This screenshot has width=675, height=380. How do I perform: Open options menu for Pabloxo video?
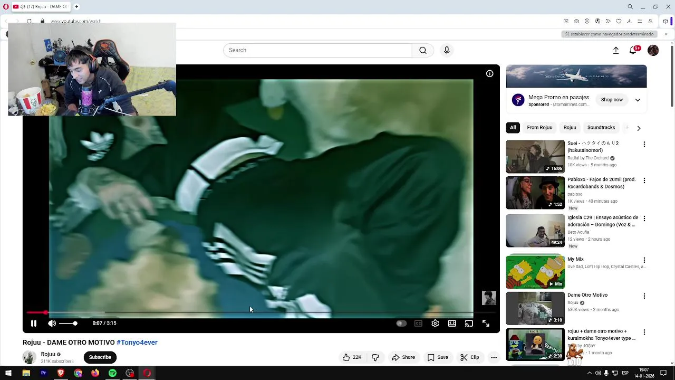pyautogui.click(x=644, y=180)
